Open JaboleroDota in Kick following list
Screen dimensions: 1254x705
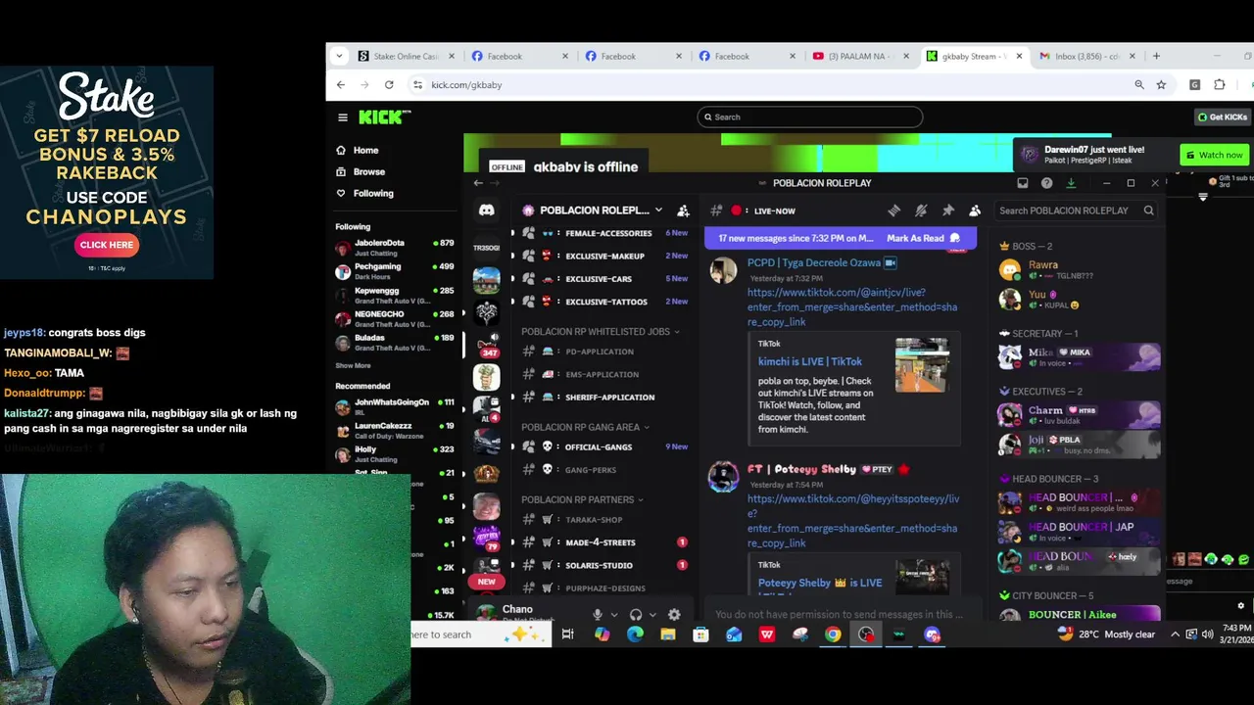coord(395,247)
